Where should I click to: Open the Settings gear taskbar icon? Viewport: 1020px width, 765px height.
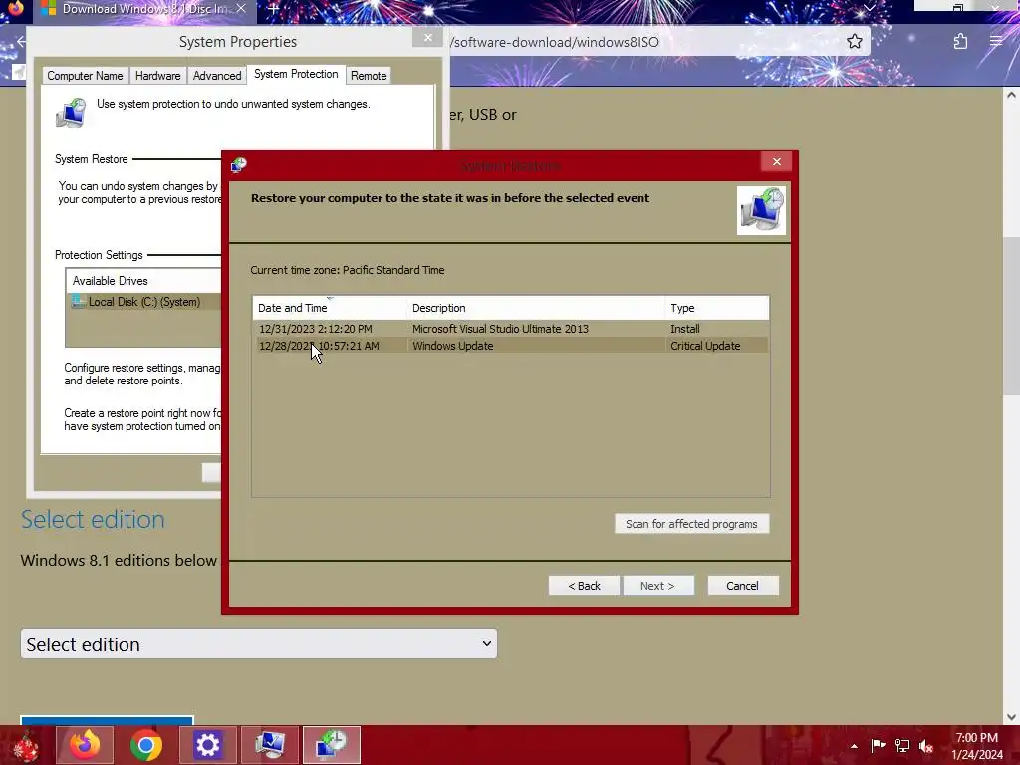(207, 745)
